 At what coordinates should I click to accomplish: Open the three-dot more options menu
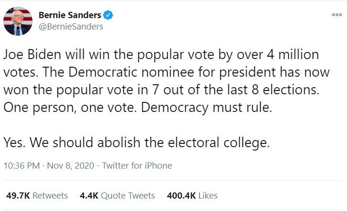pyautogui.click(x=337, y=14)
